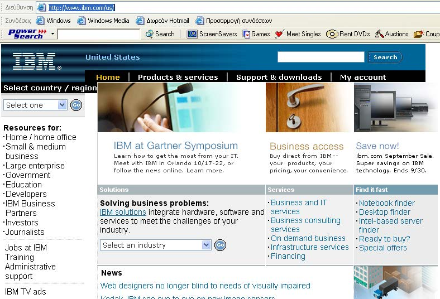Click the door handle Business access image
This screenshot has height=299, width=440.
[x=309, y=107]
